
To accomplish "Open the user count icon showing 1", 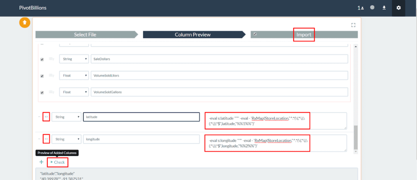I will coord(360,8).
